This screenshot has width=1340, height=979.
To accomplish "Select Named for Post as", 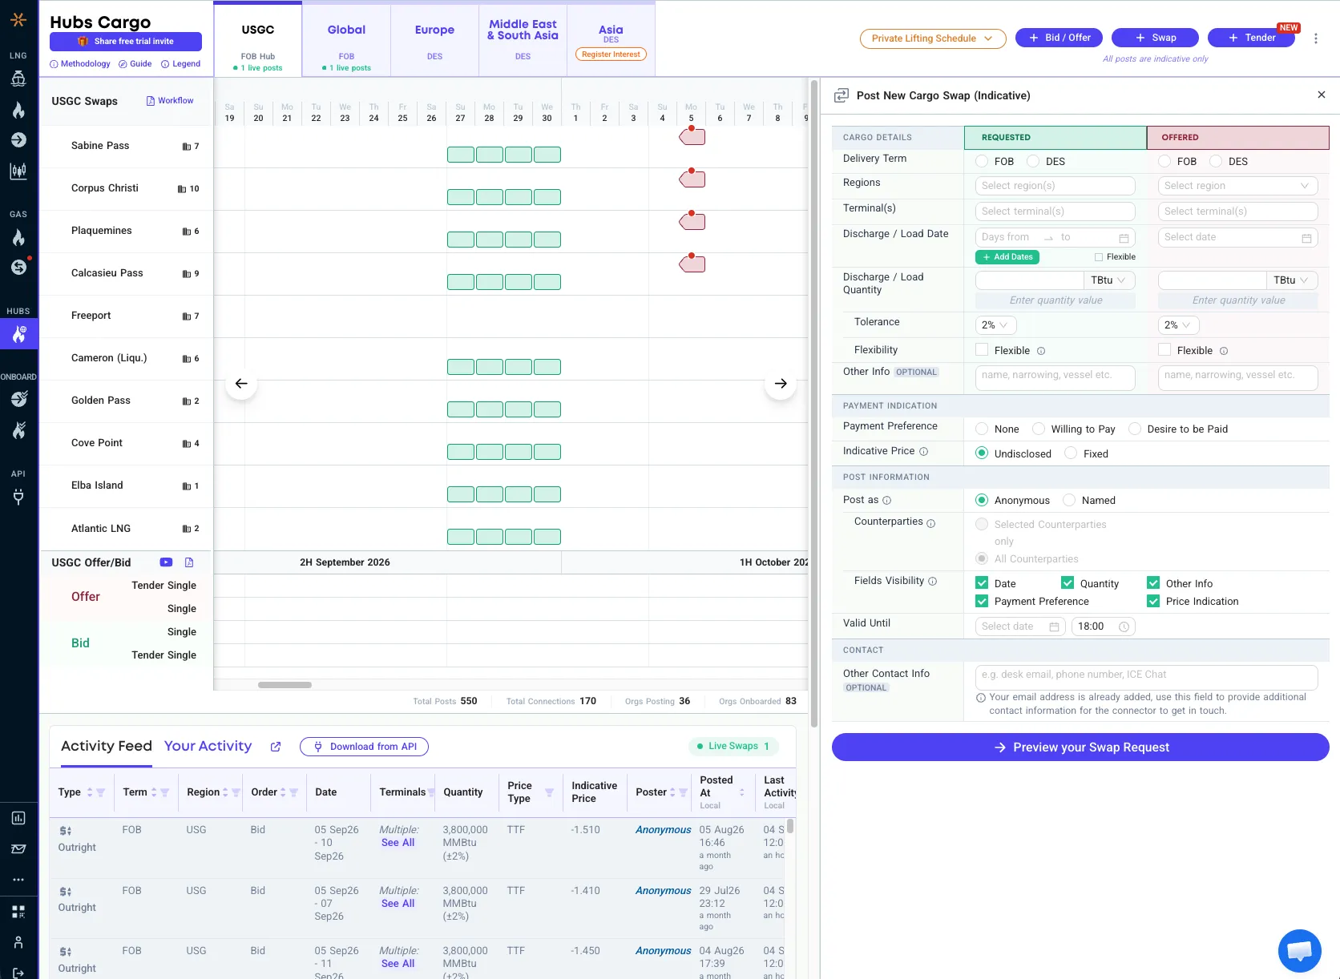I will 1069,500.
